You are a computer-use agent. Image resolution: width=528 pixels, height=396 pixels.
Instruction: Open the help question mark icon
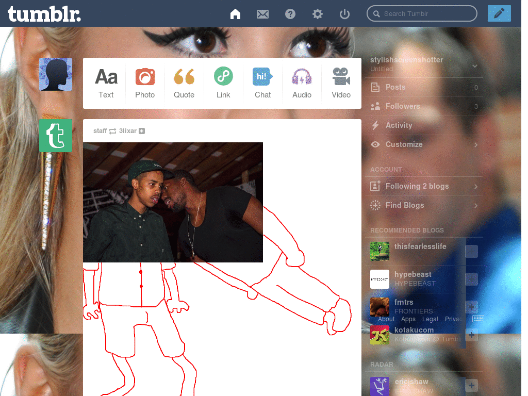pos(290,14)
